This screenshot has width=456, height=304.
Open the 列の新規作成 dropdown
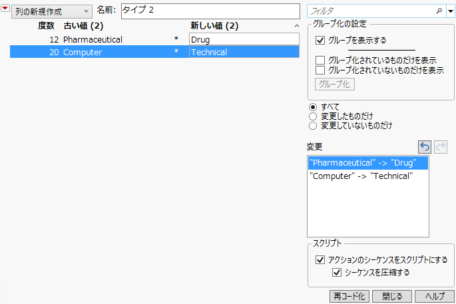pos(52,12)
